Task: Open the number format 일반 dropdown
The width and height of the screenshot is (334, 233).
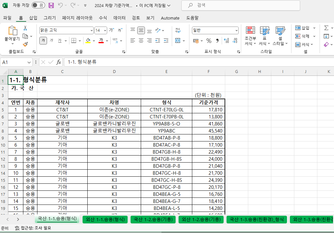Action: pos(236,30)
